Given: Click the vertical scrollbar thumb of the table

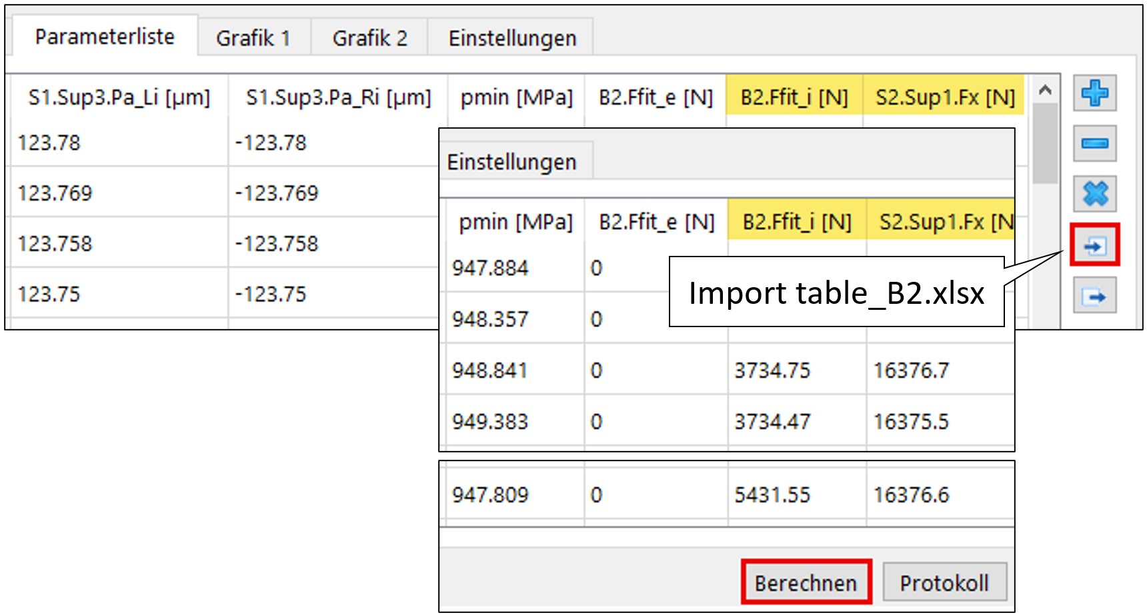Looking at the screenshot, I should 1045,143.
